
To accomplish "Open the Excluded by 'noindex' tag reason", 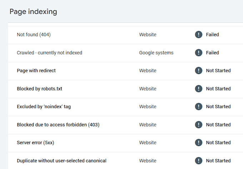I will pyautogui.click(x=44, y=107).
